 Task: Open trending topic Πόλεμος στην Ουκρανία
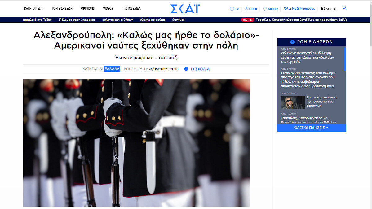tap(77, 20)
